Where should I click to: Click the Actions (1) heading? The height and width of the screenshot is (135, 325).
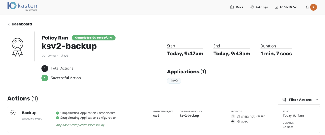23,99
